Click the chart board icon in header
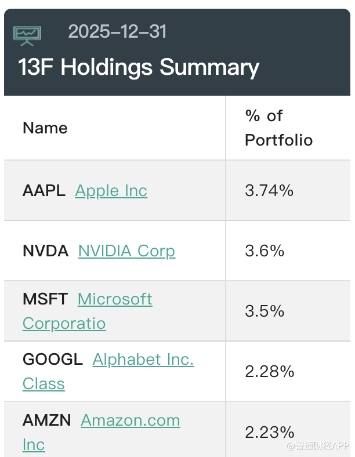Viewport: 355px width, 457px height. pos(27,35)
